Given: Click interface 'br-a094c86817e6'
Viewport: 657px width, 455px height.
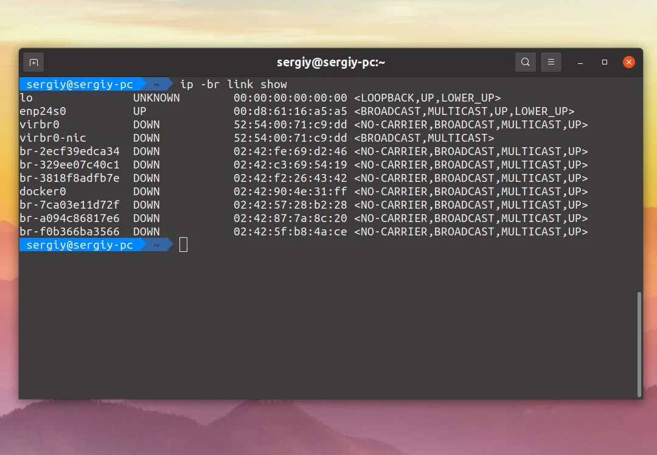Looking at the screenshot, I should point(69,218).
